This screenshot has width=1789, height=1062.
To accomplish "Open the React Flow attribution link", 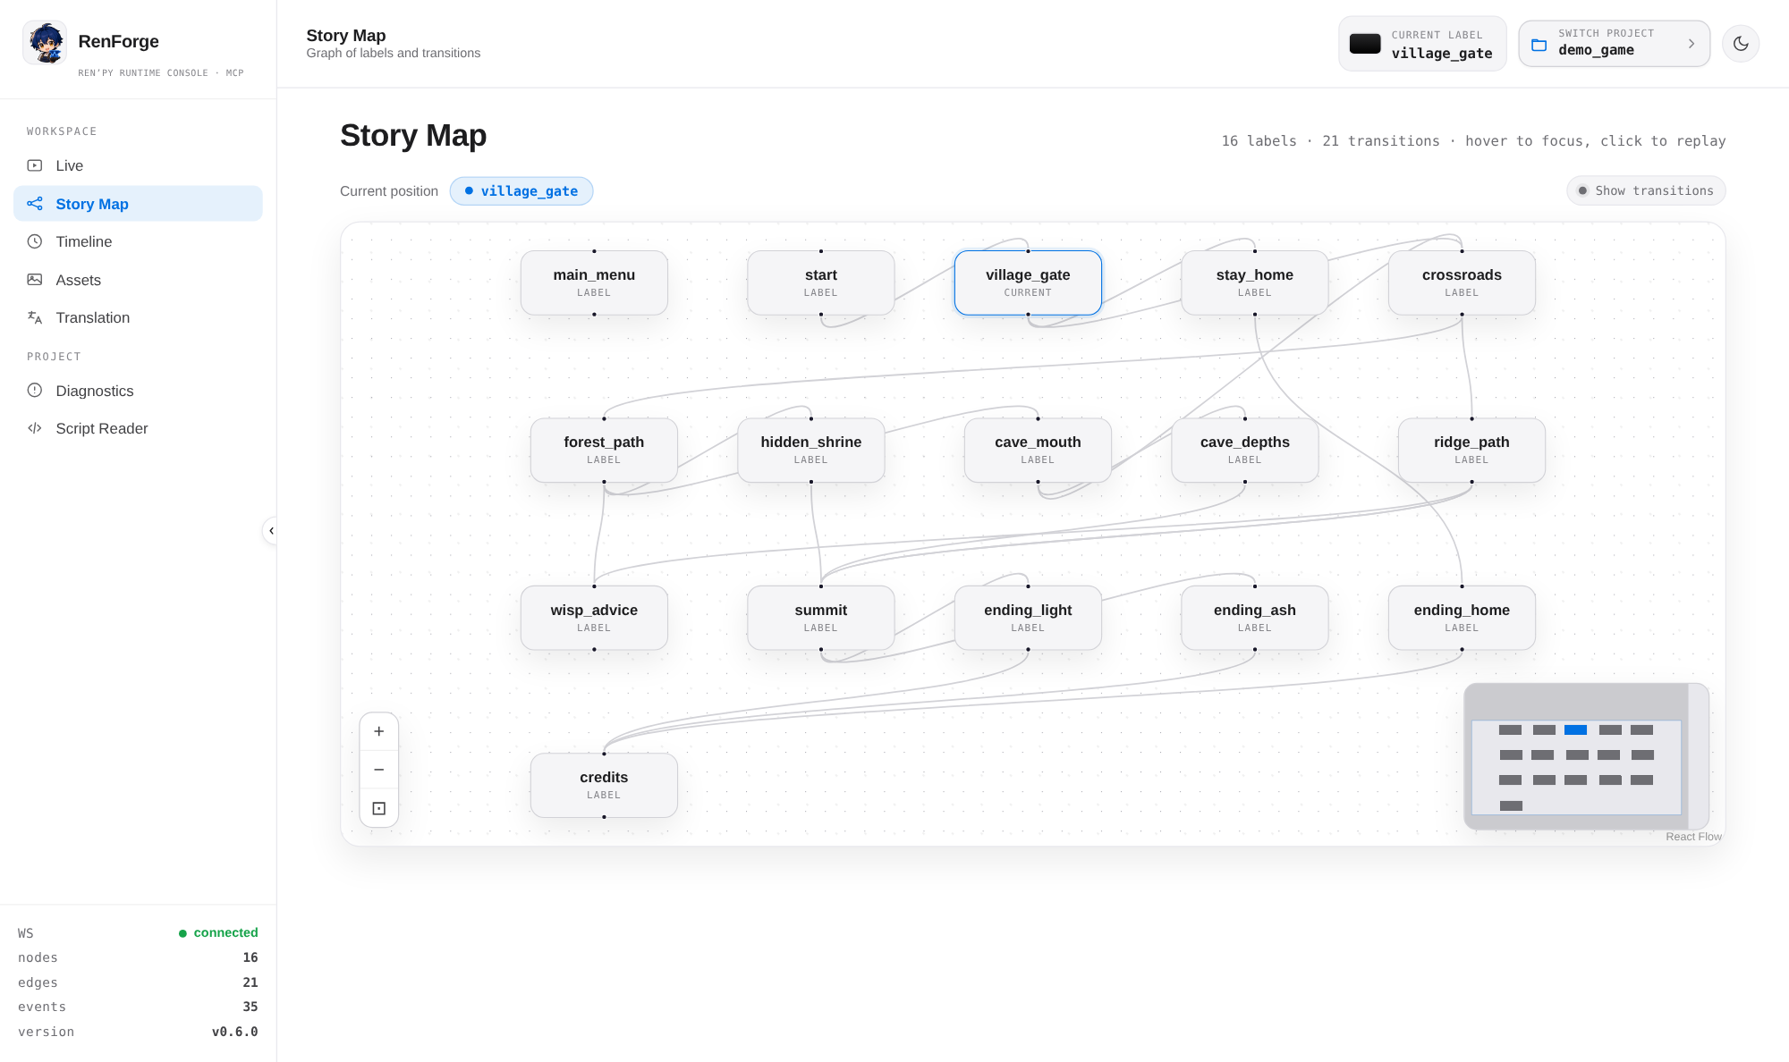I will click(x=1693, y=837).
